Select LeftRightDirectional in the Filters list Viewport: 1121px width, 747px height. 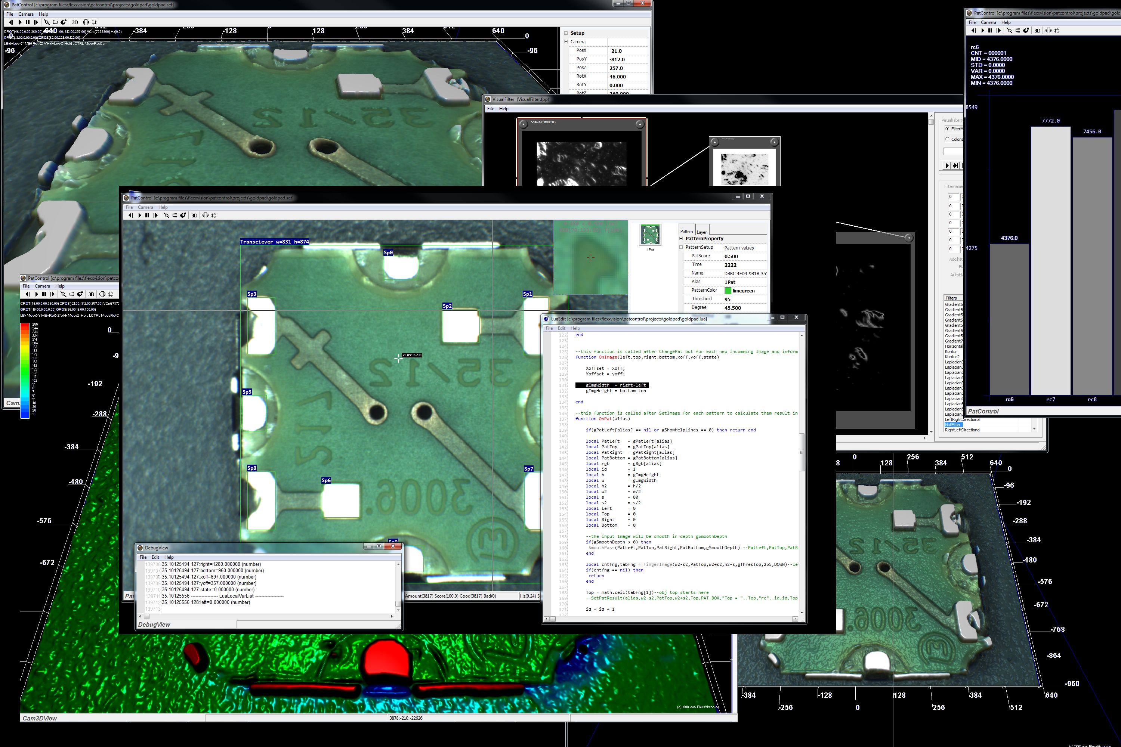[962, 420]
